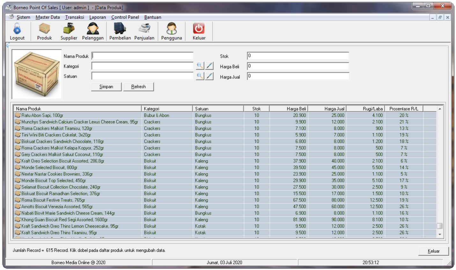The image size is (456, 270).
Task: Edit Kategori using the pencil icon
Action: (x=209, y=66)
